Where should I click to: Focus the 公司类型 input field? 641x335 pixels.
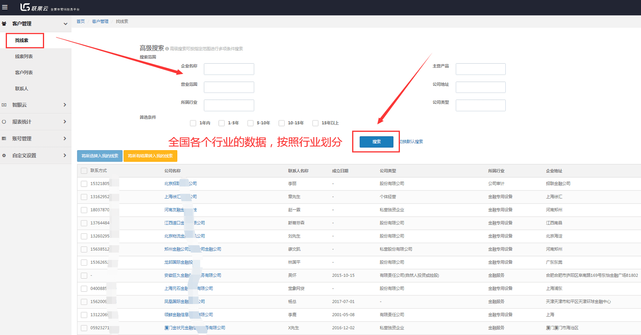pos(480,105)
